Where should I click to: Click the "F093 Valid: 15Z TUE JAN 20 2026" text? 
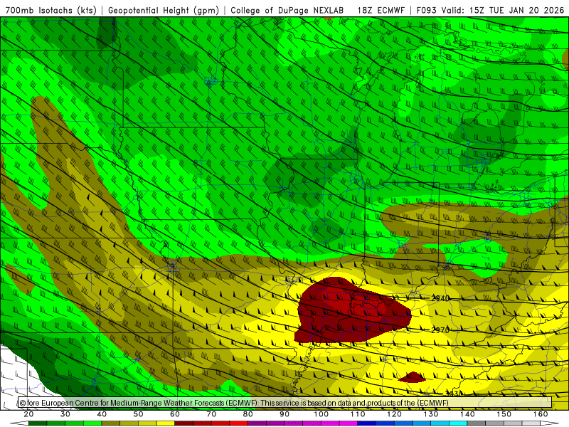click(x=490, y=10)
